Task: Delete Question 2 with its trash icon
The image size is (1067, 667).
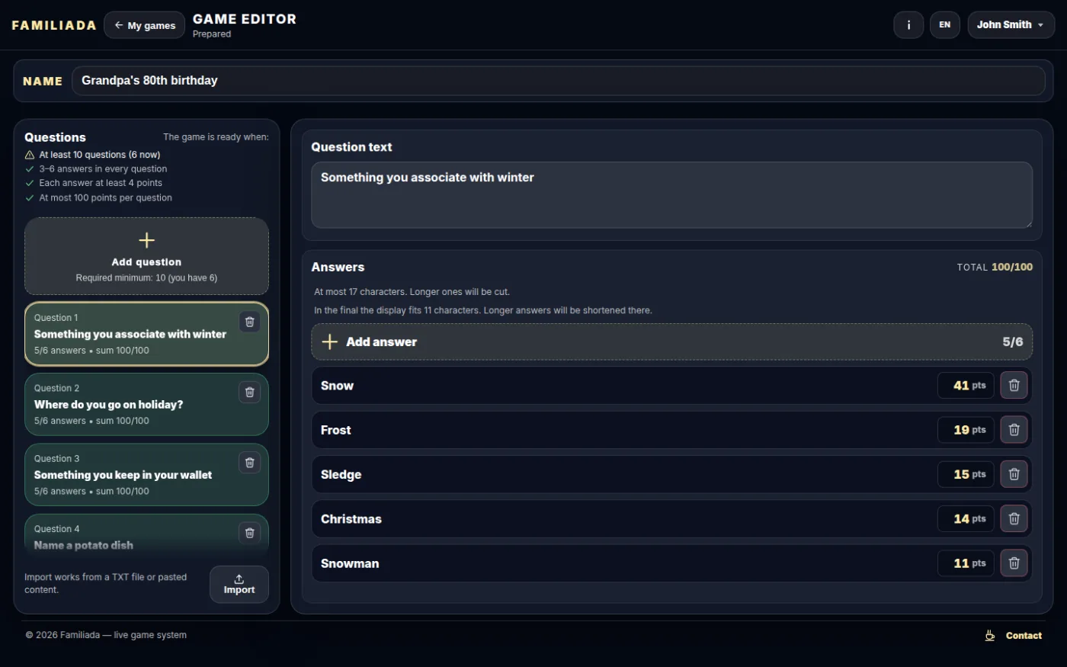Action: (x=249, y=392)
